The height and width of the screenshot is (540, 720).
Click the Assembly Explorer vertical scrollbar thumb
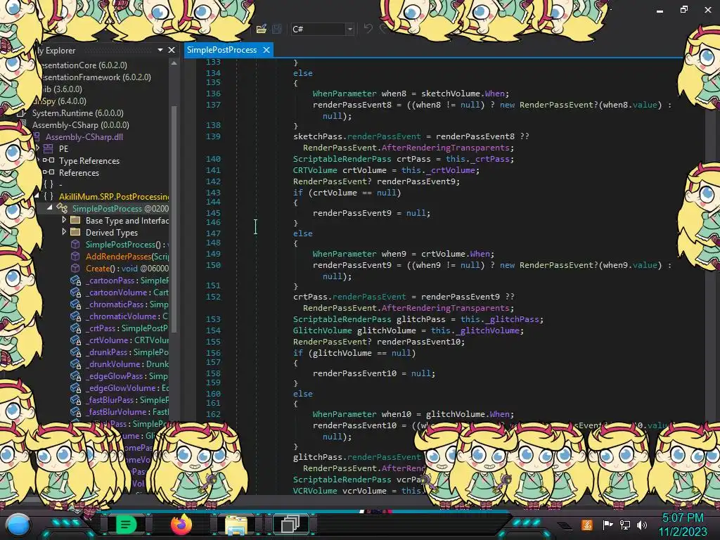click(174, 218)
